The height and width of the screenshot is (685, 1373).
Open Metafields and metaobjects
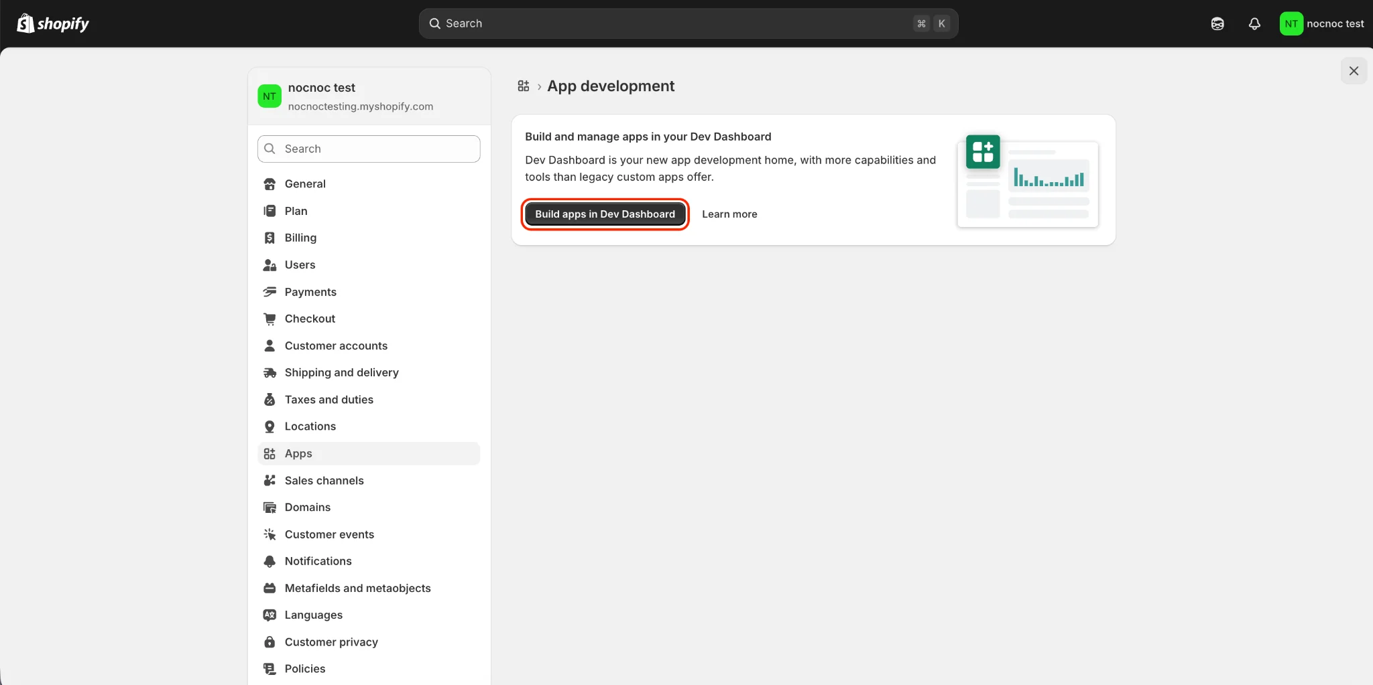click(369, 588)
